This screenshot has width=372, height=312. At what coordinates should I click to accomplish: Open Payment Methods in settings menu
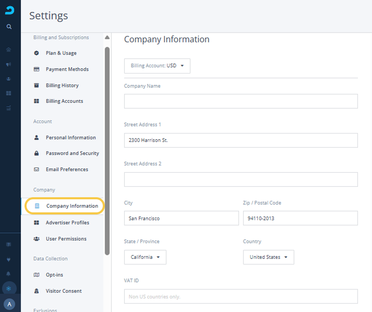[x=67, y=69]
